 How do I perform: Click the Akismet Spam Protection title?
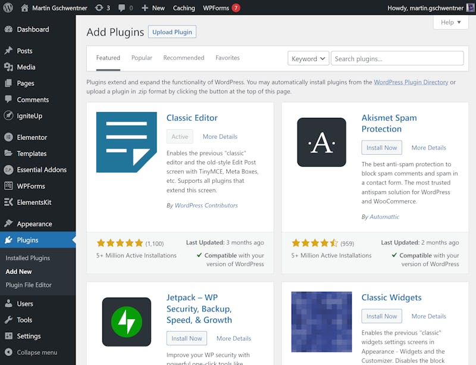[389, 123]
